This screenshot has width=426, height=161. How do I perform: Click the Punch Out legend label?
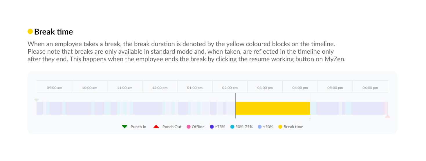click(x=172, y=127)
